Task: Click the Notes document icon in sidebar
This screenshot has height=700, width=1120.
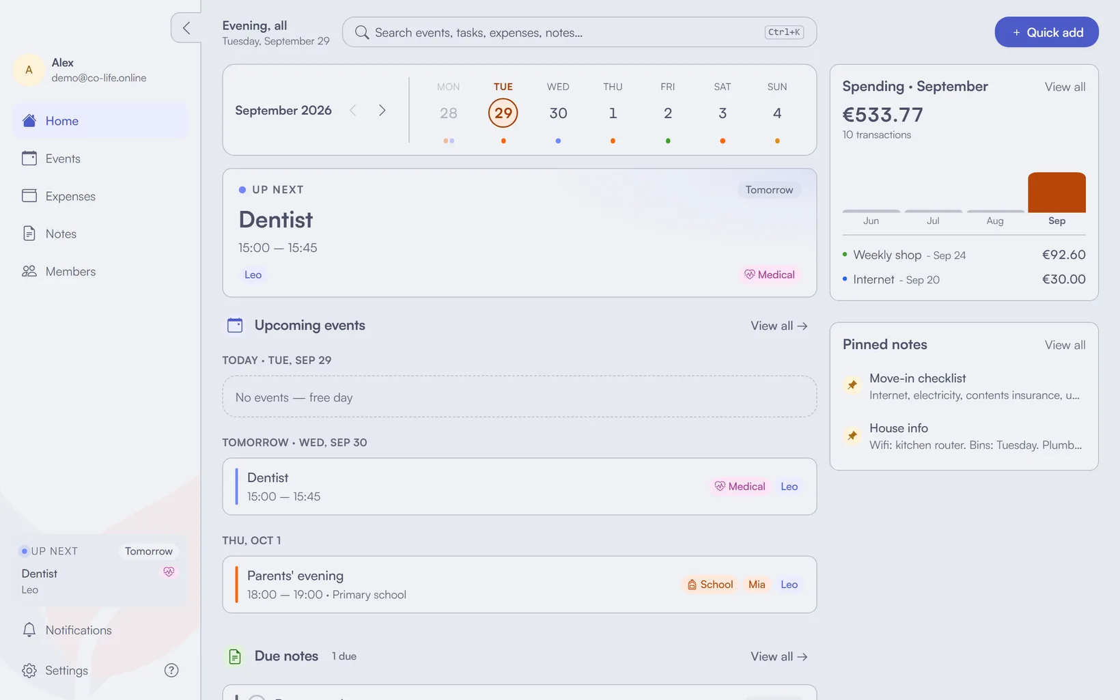Action: (29, 234)
